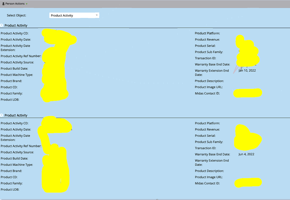Click the Product Description label in second section
The height and width of the screenshot is (200, 290).
[209, 171]
